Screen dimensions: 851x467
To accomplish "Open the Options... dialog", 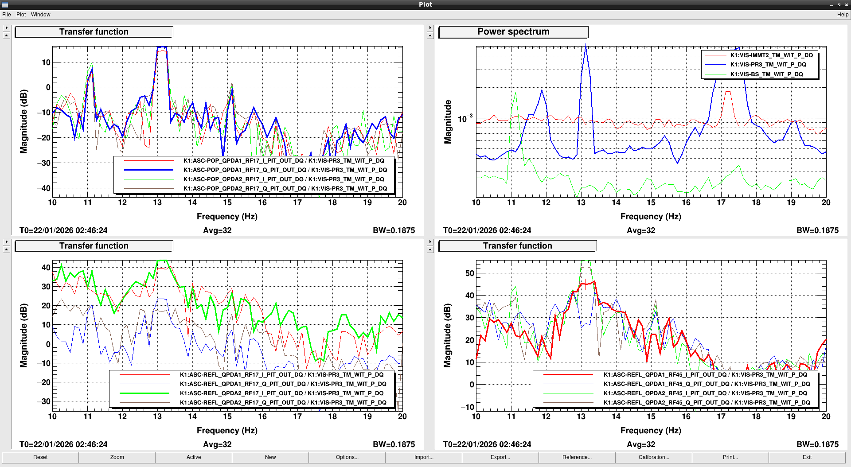I will tap(347, 457).
